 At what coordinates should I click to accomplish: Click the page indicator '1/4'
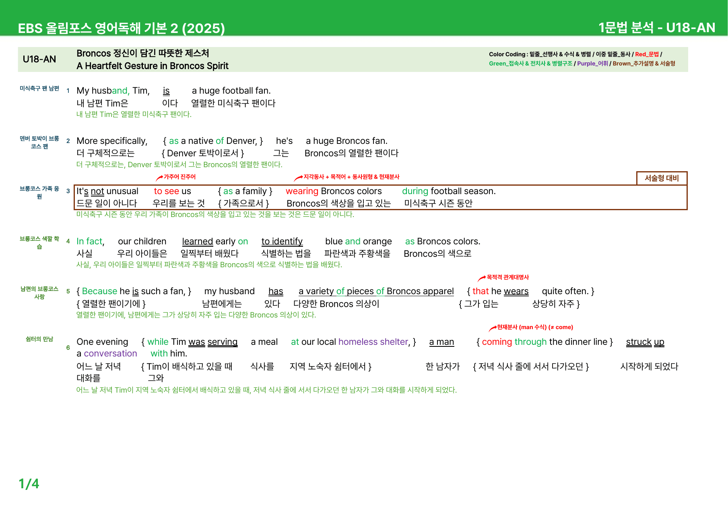[29, 484]
